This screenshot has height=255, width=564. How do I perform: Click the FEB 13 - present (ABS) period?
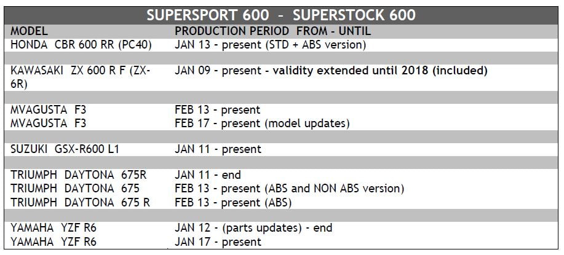(x=233, y=202)
